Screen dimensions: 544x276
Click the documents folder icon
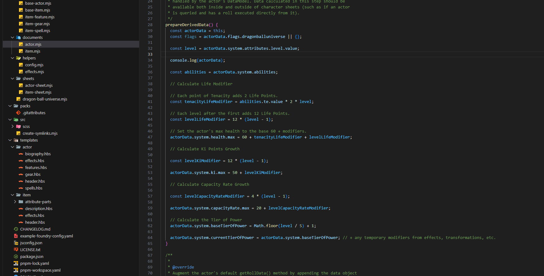18,37
